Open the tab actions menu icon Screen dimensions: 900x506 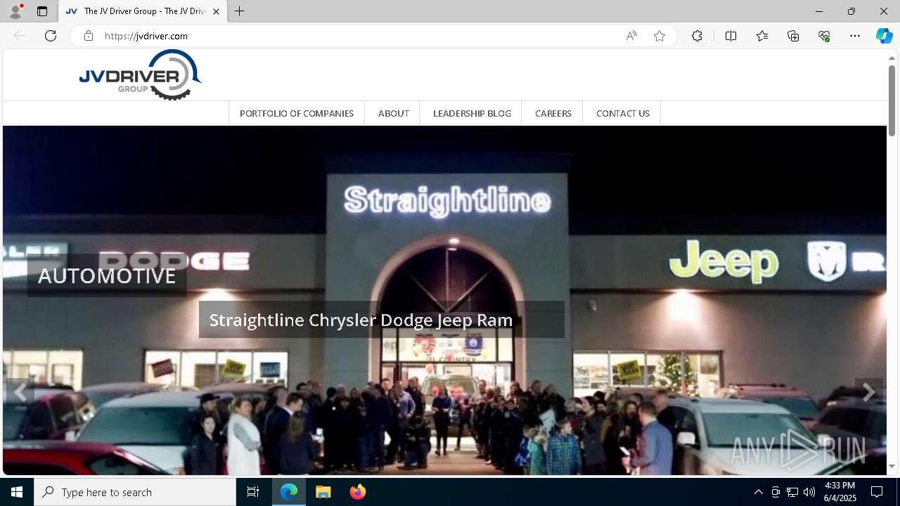42,11
